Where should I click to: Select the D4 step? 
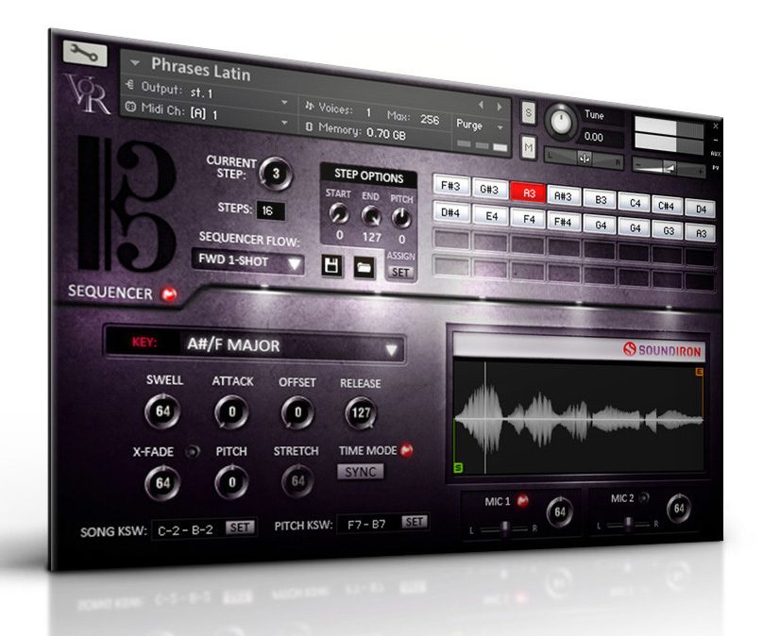701,209
